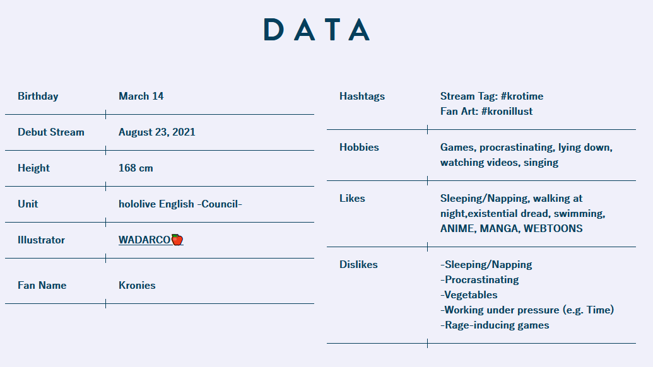Click the August 23, 2021 date

point(157,132)
